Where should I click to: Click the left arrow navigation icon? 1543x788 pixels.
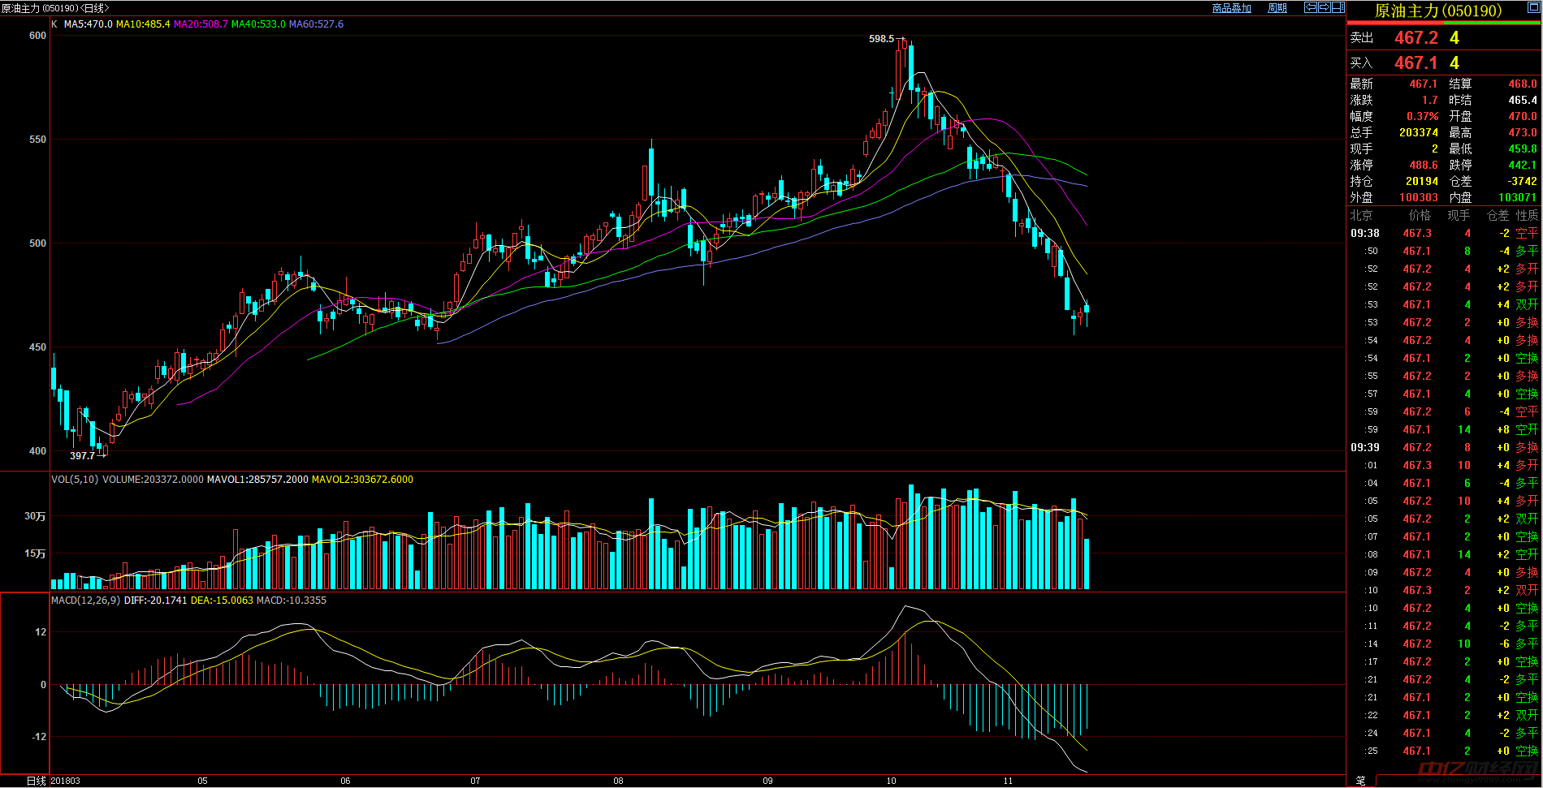point(1310,7)
